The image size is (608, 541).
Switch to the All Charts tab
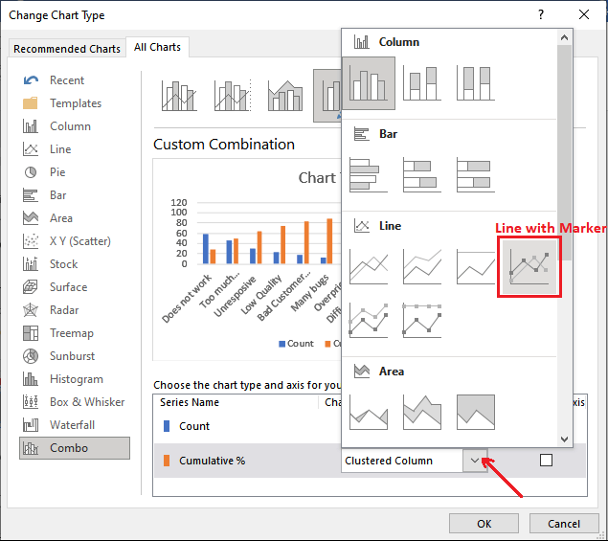click(x=157, y=47)
